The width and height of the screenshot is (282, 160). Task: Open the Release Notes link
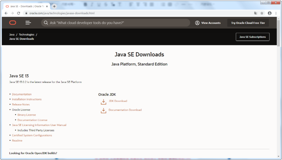point(21,105)
